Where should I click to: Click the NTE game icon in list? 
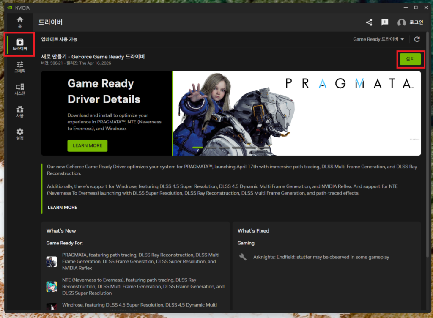[x=52, y=287]
